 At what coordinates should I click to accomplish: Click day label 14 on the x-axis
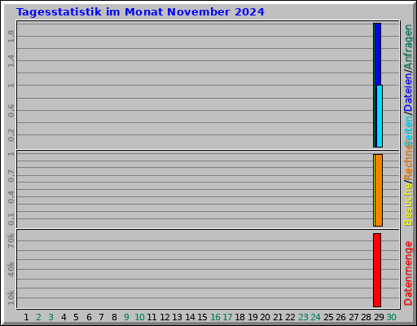(190, 317)
